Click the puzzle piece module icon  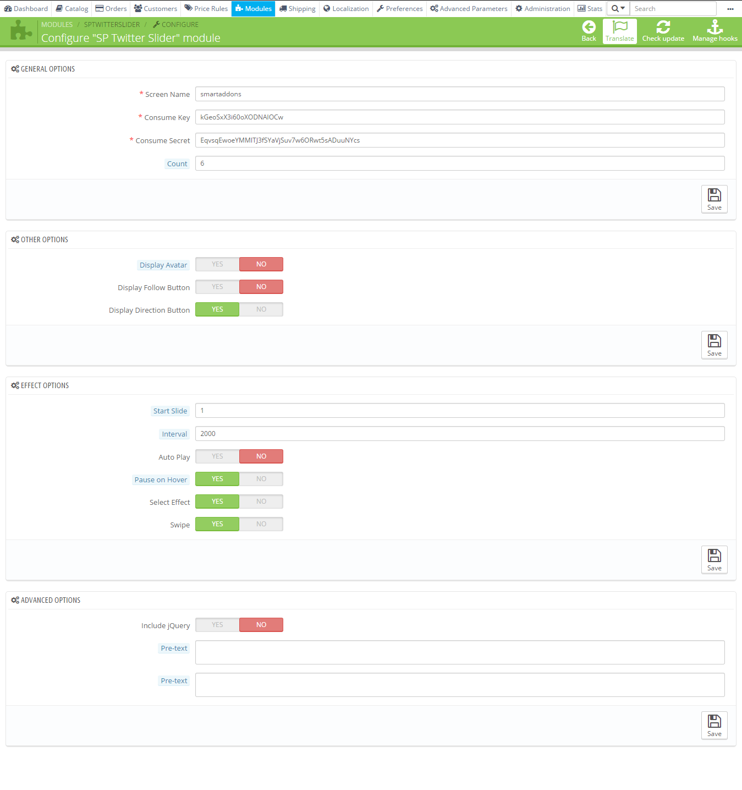[21, 31]
